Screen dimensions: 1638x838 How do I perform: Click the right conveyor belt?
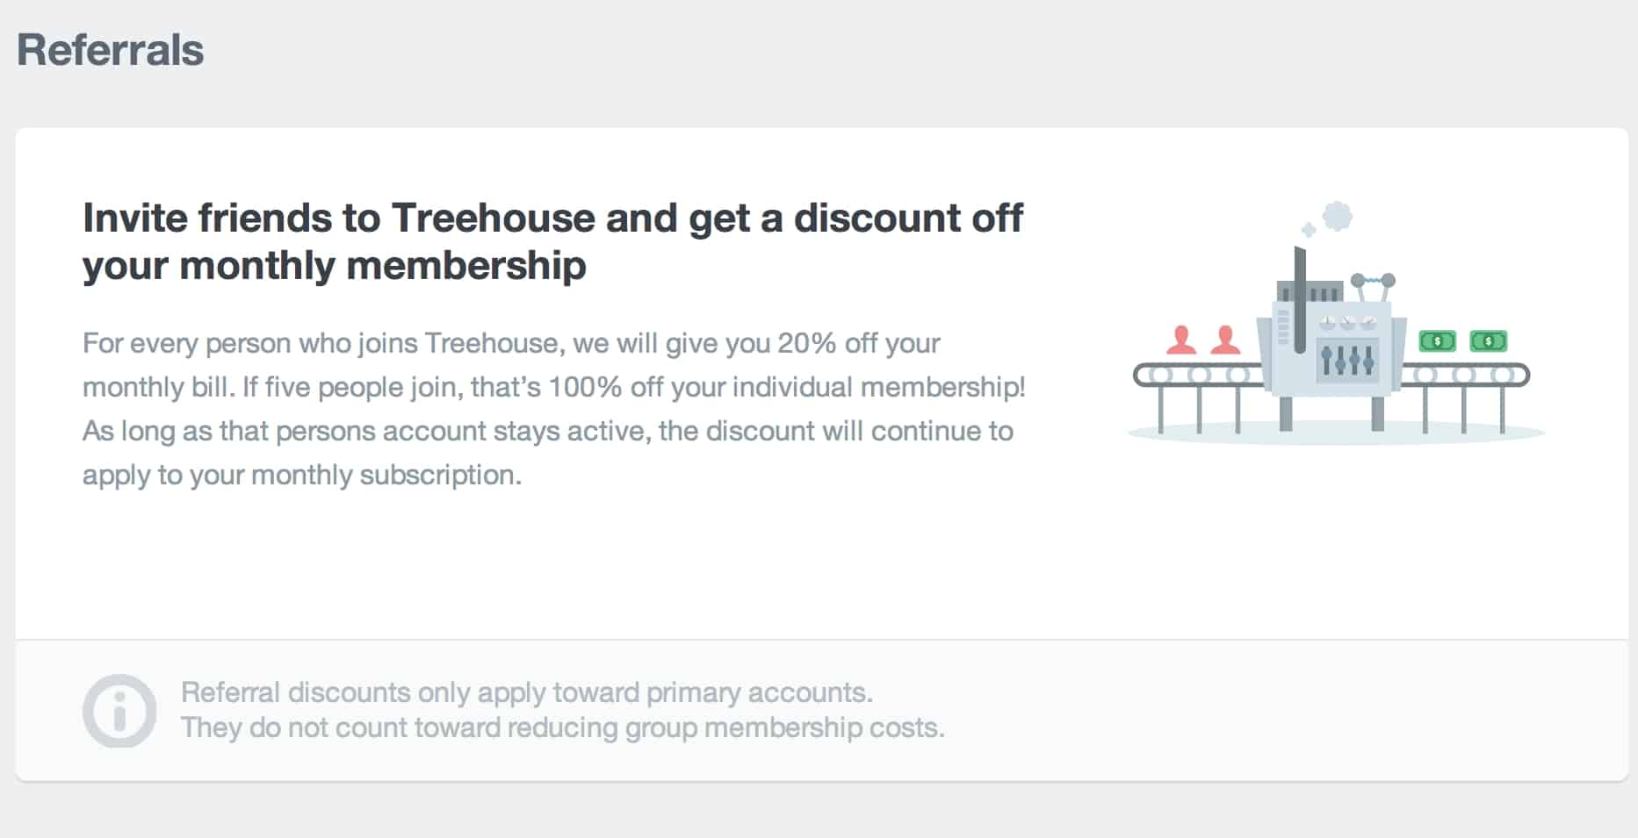[x=1465, y=376]
